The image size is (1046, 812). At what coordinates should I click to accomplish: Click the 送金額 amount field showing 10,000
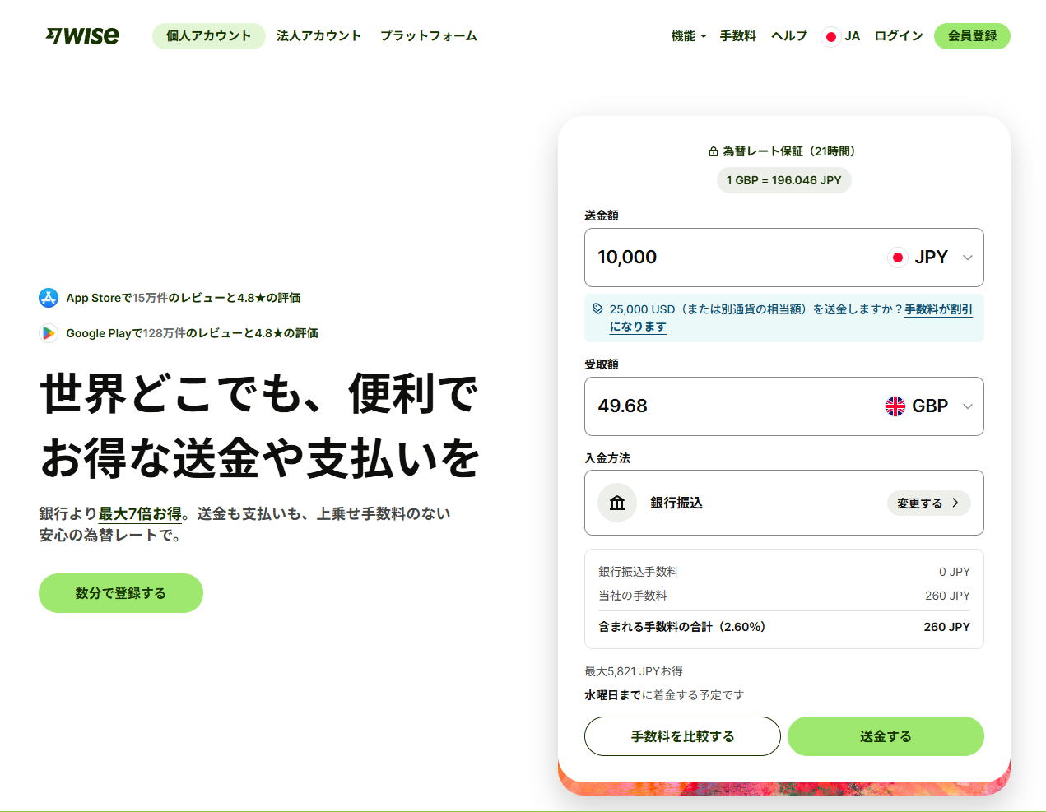click(x=784, y=258)
